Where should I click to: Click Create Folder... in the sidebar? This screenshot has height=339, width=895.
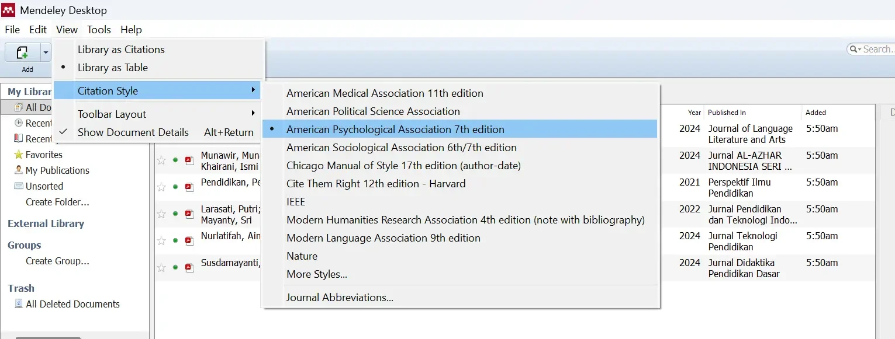tap(57, 202)
